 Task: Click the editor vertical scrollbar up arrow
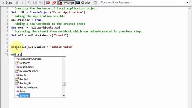coord(190,9)
